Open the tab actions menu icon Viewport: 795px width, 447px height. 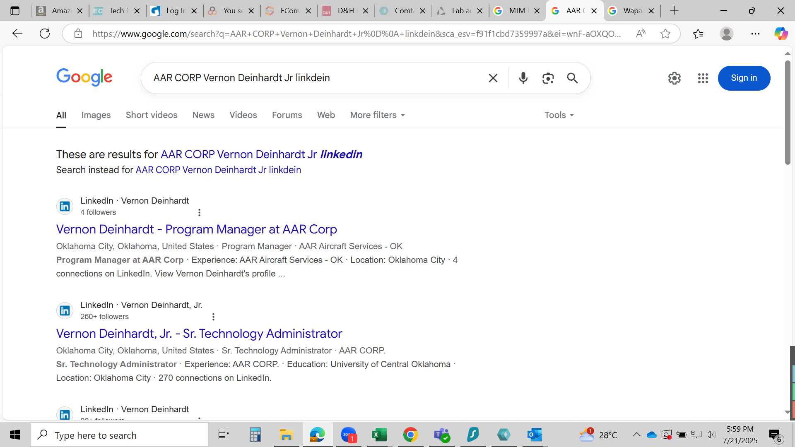pyautogui.click(x=15, y=11)
